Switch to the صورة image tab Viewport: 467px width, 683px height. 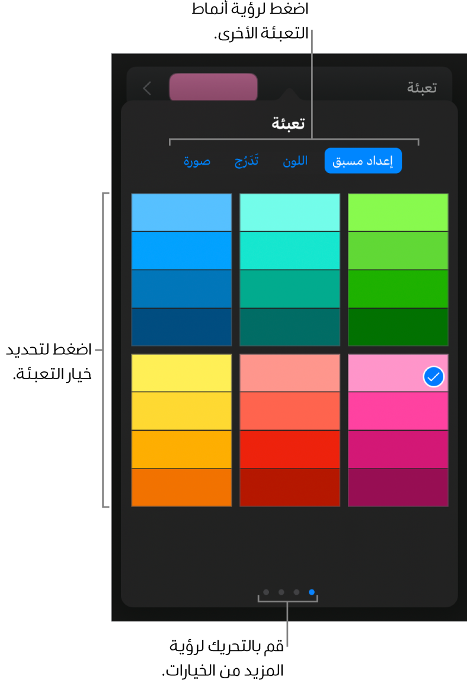[x=197, y=161]
